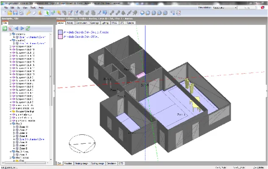Click the lilac activity legend swatch
268x169 pixels.
60,32
